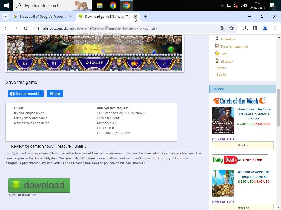
Task: Click the Windows search box
Action: tap(53, 5)
